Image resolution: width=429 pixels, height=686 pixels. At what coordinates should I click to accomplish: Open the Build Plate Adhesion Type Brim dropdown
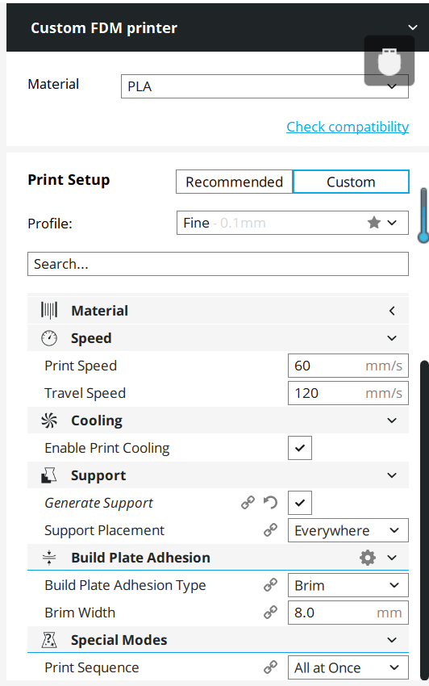348,585
